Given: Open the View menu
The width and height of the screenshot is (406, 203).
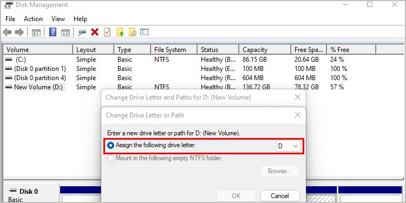Looking at the screenshot, I should 58,19.
